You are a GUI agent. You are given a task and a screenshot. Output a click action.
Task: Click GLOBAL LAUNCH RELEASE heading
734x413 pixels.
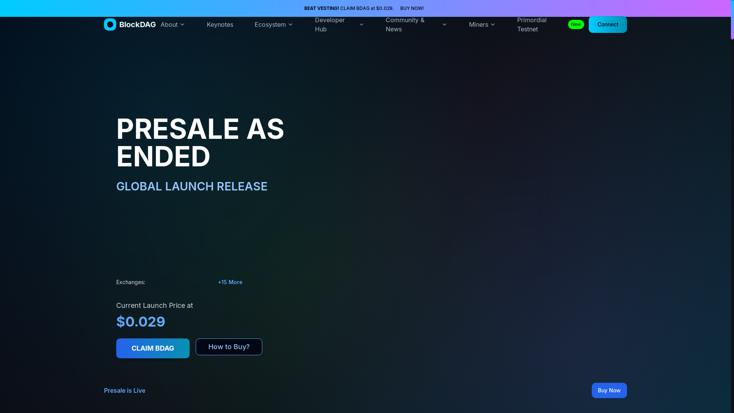(x=192, y=186)
